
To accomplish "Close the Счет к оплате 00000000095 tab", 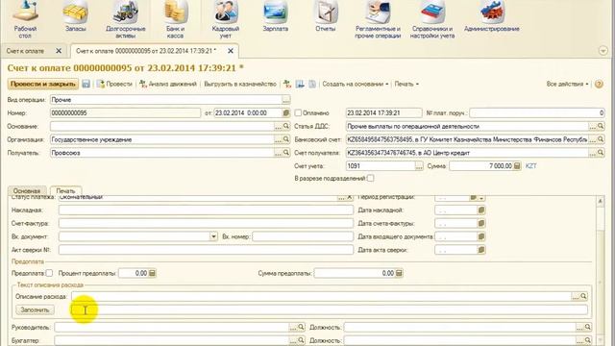I will click(231, 51).
